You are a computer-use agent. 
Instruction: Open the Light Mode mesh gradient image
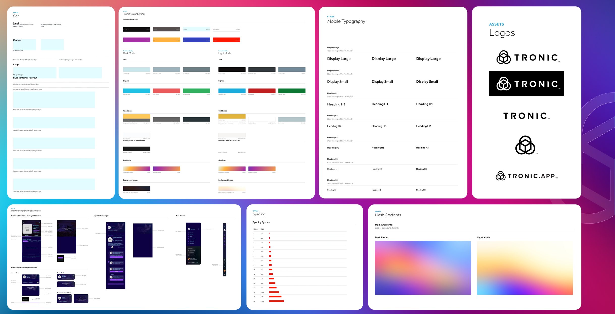tap(525, 268)
